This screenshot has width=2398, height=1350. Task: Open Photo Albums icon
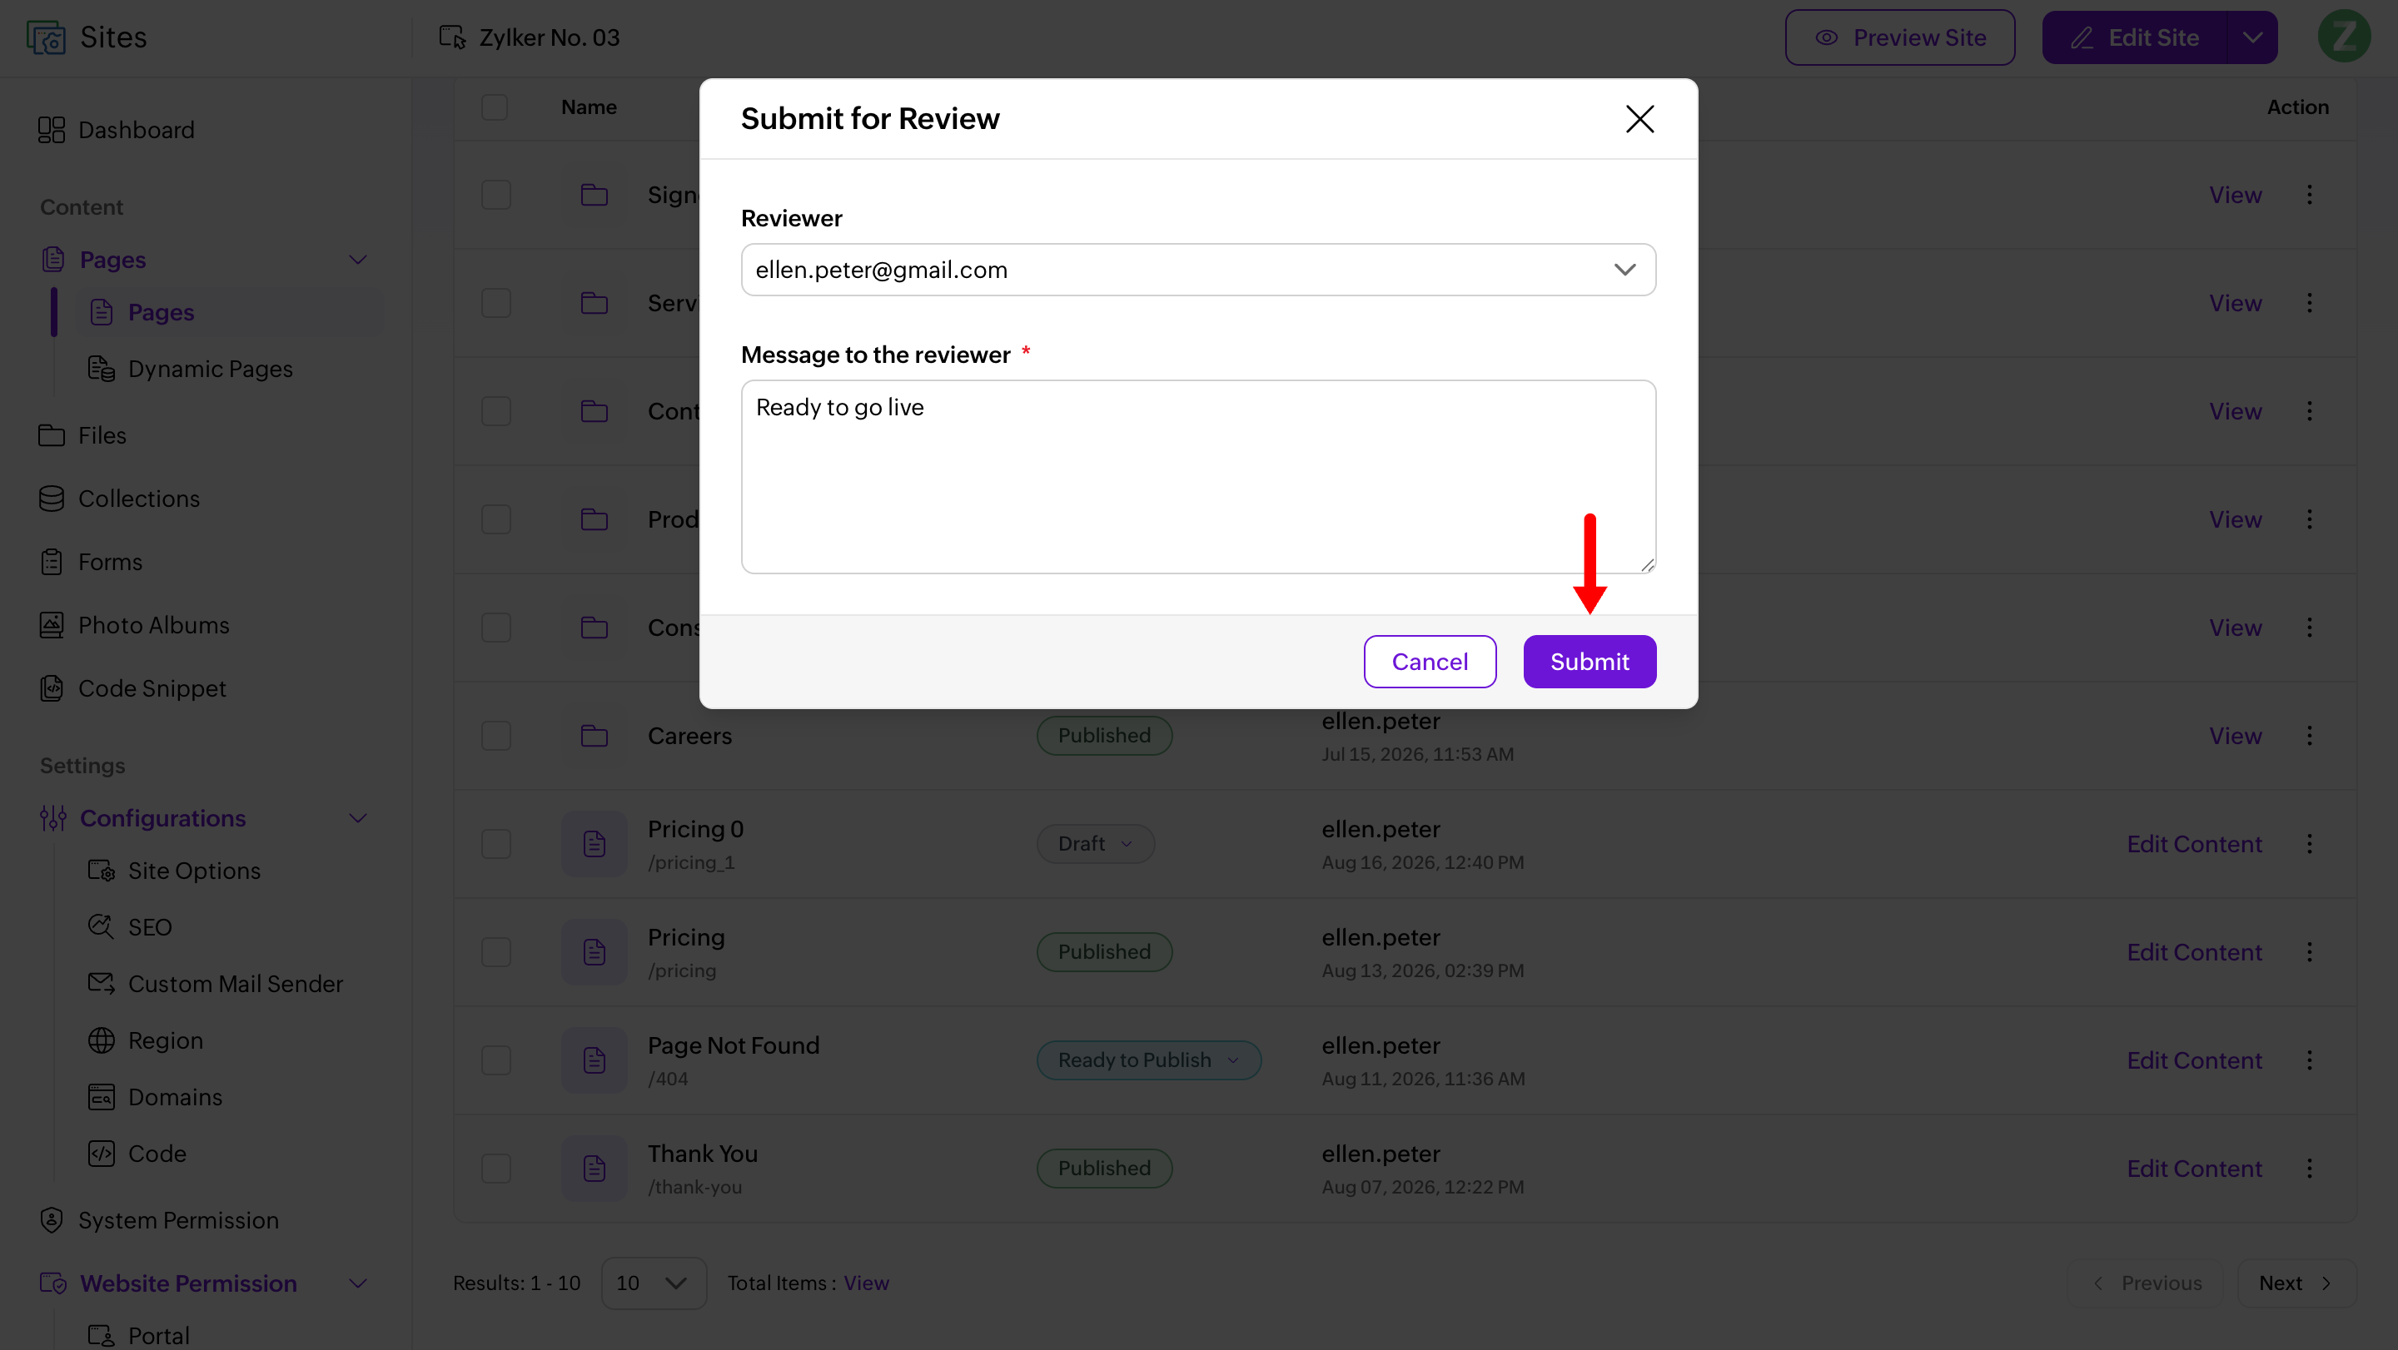(x=52, y=625)
